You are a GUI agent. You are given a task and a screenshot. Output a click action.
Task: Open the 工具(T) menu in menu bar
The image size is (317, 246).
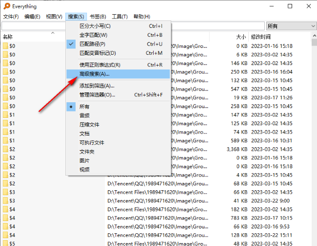tap(119, 17)
